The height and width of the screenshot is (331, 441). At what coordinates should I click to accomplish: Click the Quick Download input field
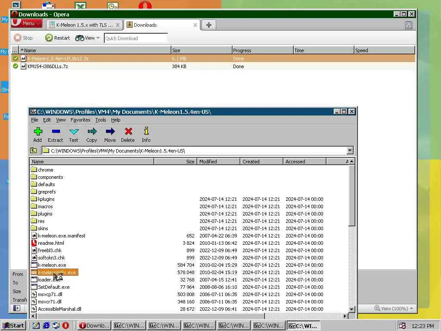point(136,38)
